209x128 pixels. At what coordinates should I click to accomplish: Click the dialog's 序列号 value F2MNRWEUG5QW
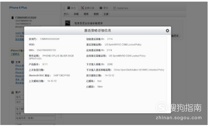point(50,39)
